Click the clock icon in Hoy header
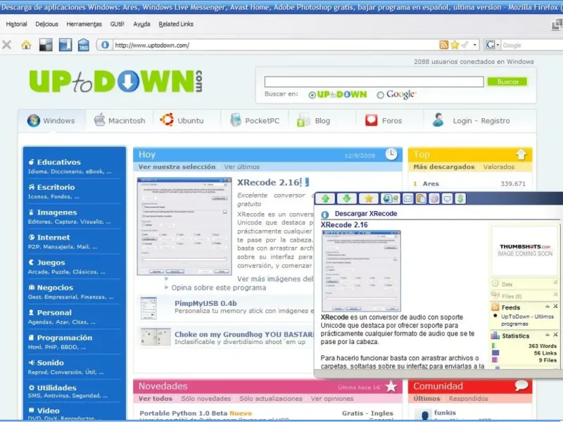Image resolution: width=563 pixels, height=422 pixels. tap(391, 154)
